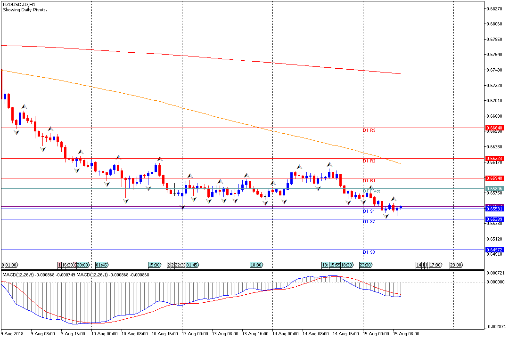Click the NZDUSD.ID,H1 chart title

tap(19, 4)
